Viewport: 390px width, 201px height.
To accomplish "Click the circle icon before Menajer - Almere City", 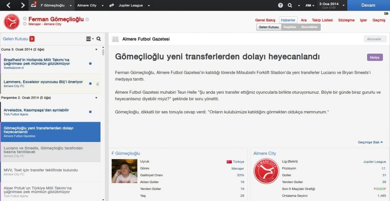I will [25, 24].
